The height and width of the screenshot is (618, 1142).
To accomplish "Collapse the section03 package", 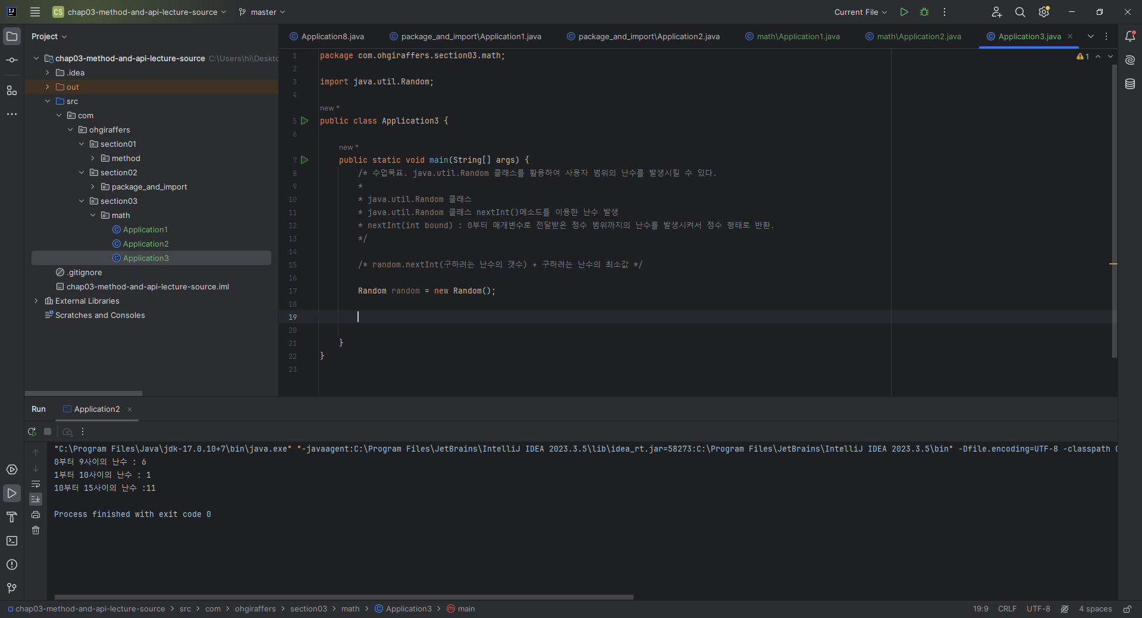I will coord(81,201).
